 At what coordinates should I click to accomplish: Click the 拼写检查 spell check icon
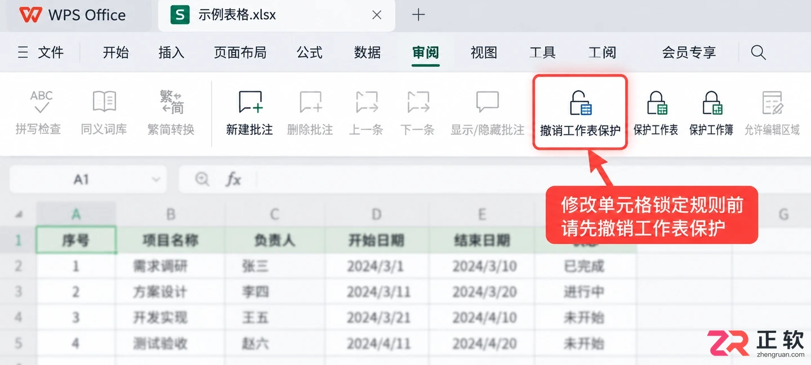[41, 102]
